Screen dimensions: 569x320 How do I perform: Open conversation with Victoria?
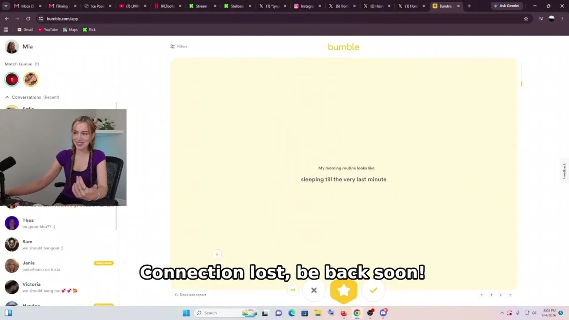(x=59, y=287)
